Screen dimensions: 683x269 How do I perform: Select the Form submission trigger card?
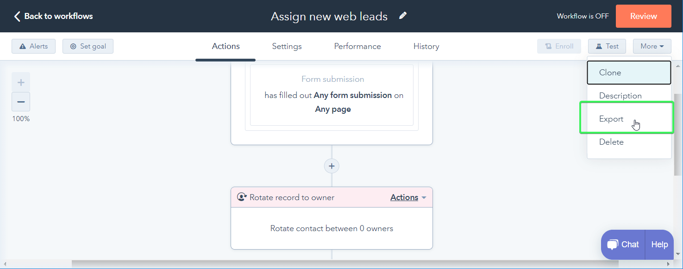332,95
